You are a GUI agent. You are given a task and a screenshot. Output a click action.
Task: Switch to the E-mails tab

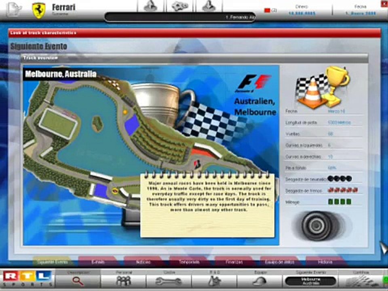98,262
